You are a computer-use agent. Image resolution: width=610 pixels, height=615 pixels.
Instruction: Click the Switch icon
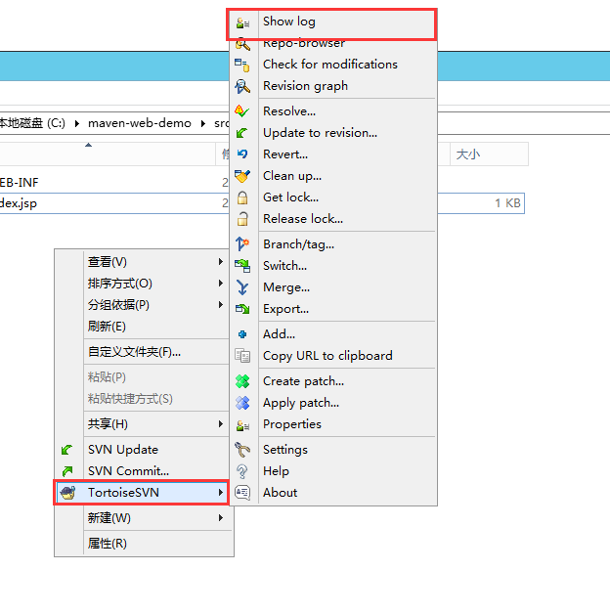click(x=242, y=266)
